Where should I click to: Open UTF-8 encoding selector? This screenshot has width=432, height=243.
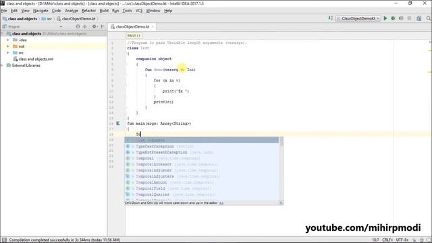(402, 240)
